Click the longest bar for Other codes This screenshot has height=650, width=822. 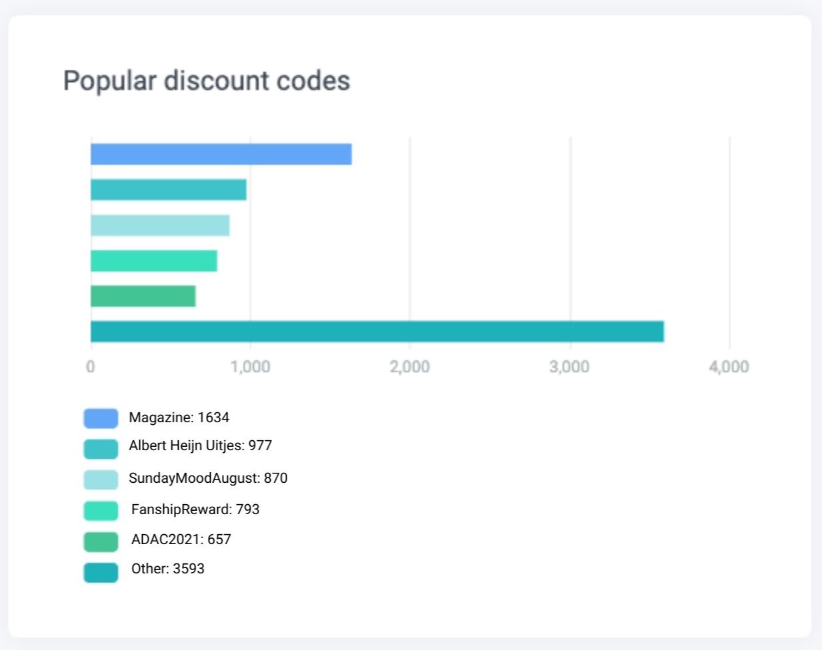point(377,331)
